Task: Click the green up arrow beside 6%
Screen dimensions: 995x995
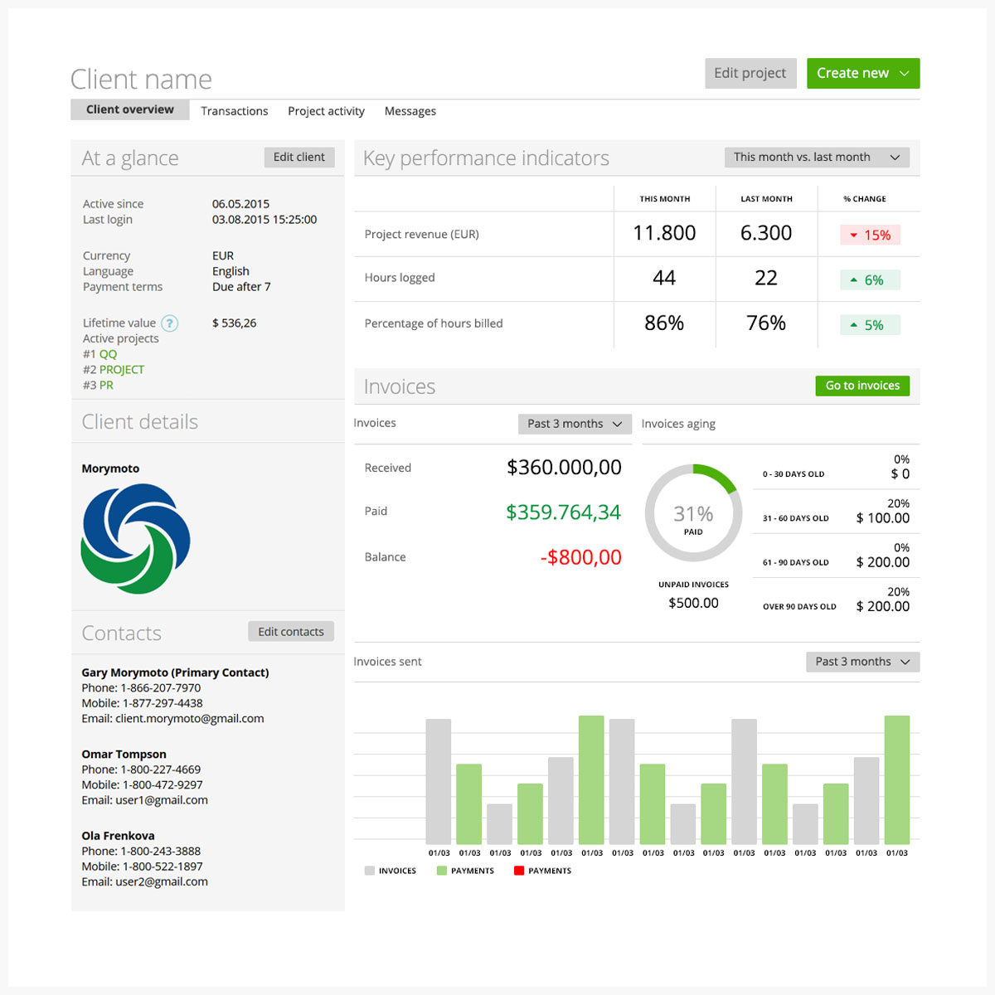Action: [853, 280]
